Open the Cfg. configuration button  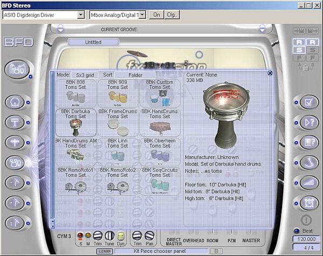click(172, 15)
